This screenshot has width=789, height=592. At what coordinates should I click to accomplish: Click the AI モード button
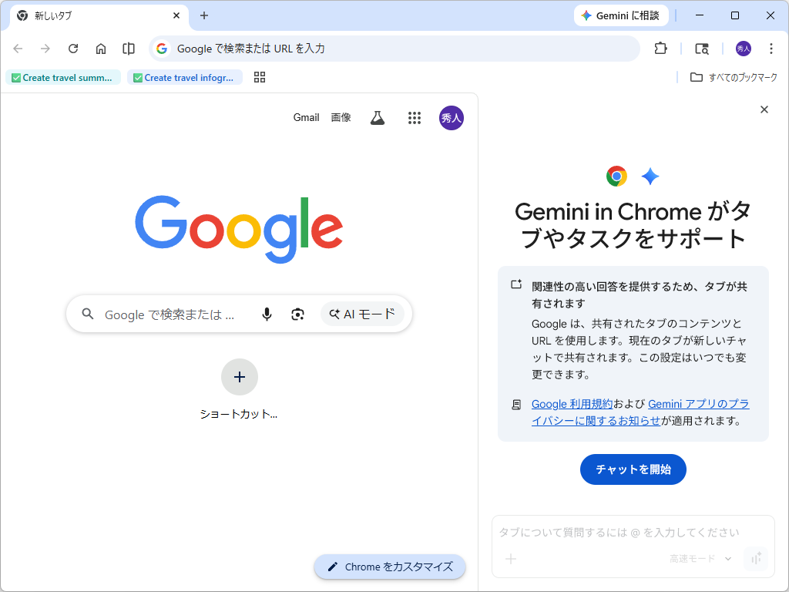click(362, 314)
